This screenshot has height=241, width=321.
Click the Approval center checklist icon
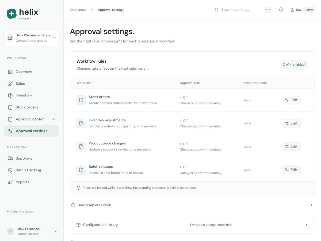point(10,119)
